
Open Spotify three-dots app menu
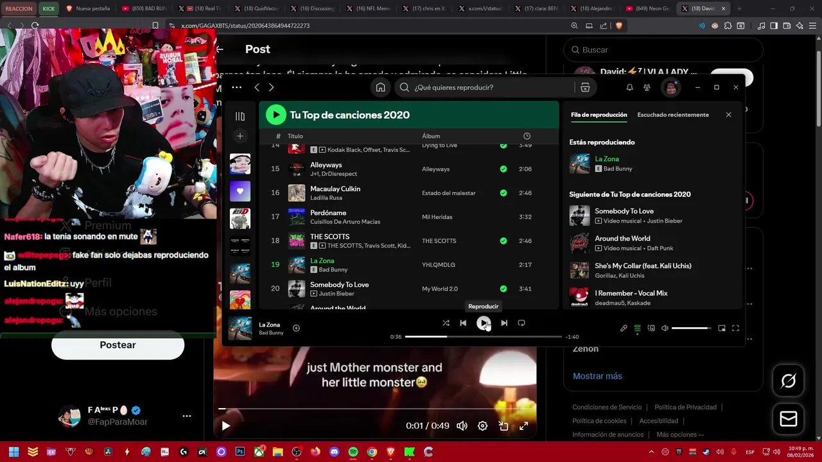click(x=236, y=87)
